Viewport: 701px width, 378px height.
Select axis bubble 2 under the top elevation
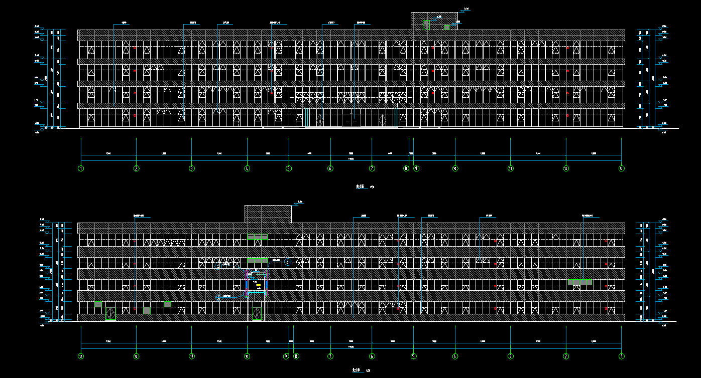[136, 168]
